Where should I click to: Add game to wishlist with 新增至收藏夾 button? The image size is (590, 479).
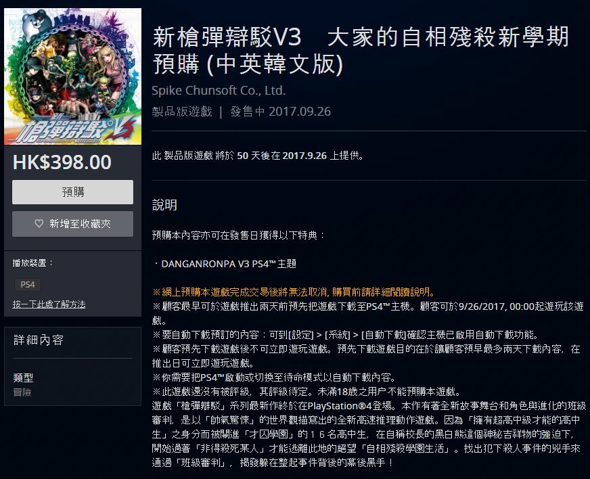[72, 224]
